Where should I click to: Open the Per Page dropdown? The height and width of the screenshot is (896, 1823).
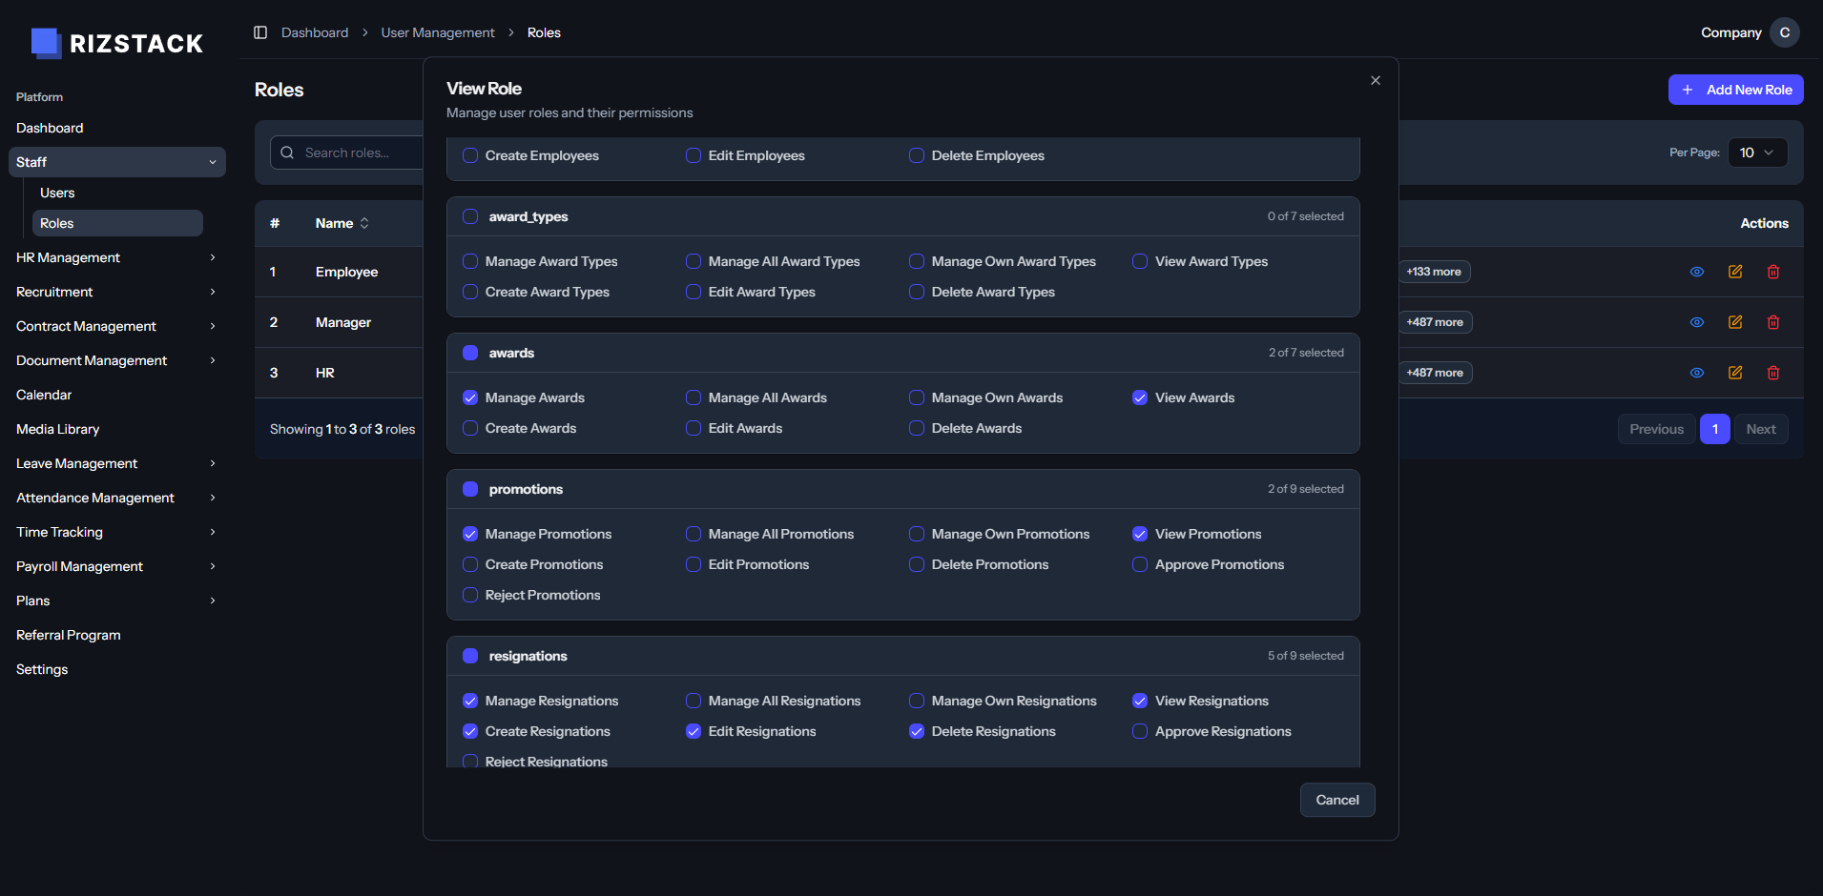(1756, 152)
